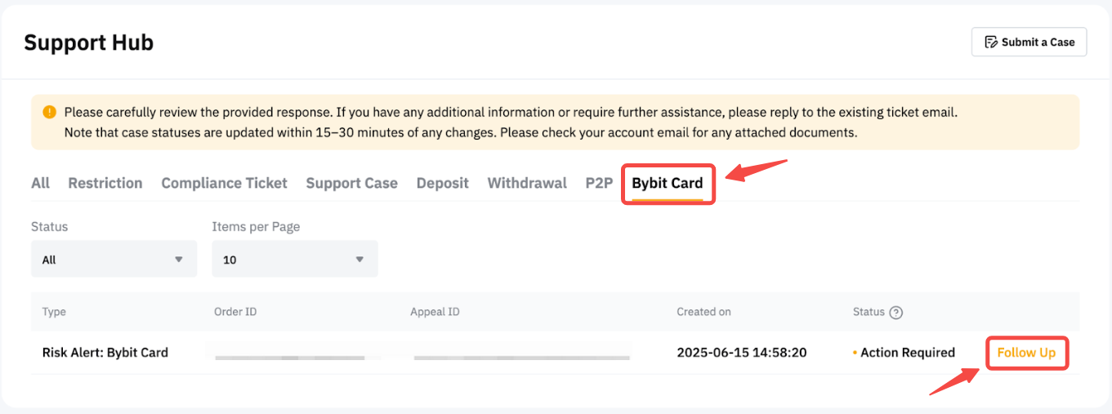The height and width of the screenshot is (414, 1112).
Task: Click the orange notice warning icon
Action: tap(50, 112)
